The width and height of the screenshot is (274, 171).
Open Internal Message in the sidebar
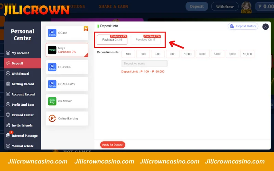[22, 135]
